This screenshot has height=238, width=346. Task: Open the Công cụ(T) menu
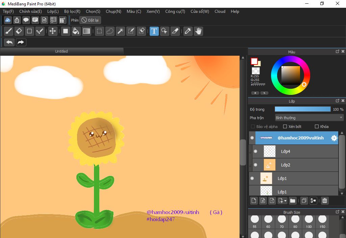(x=175, y=11)
